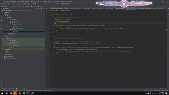Image resolution: width=169 pixels, height=95 pixels.
Task: Click the Run with Coverage icon
Action: [x=36, y=4]
